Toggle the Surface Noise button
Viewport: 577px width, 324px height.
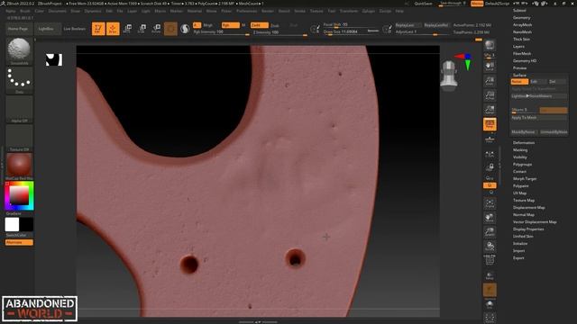(x=519, y=82)
